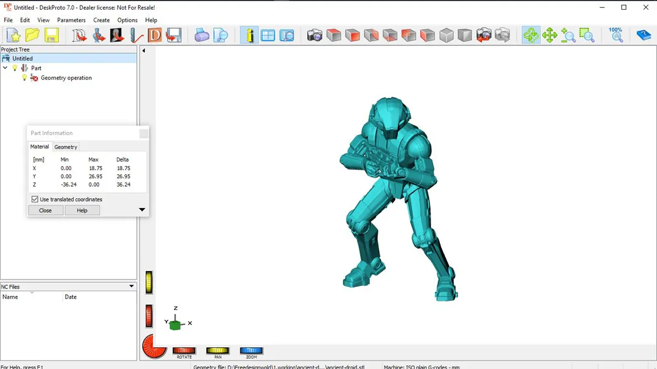The width and height of the screenshot is (657, 369).
Task: Click the yellow vertical thumbwheel
Action: tap(149, 282)
